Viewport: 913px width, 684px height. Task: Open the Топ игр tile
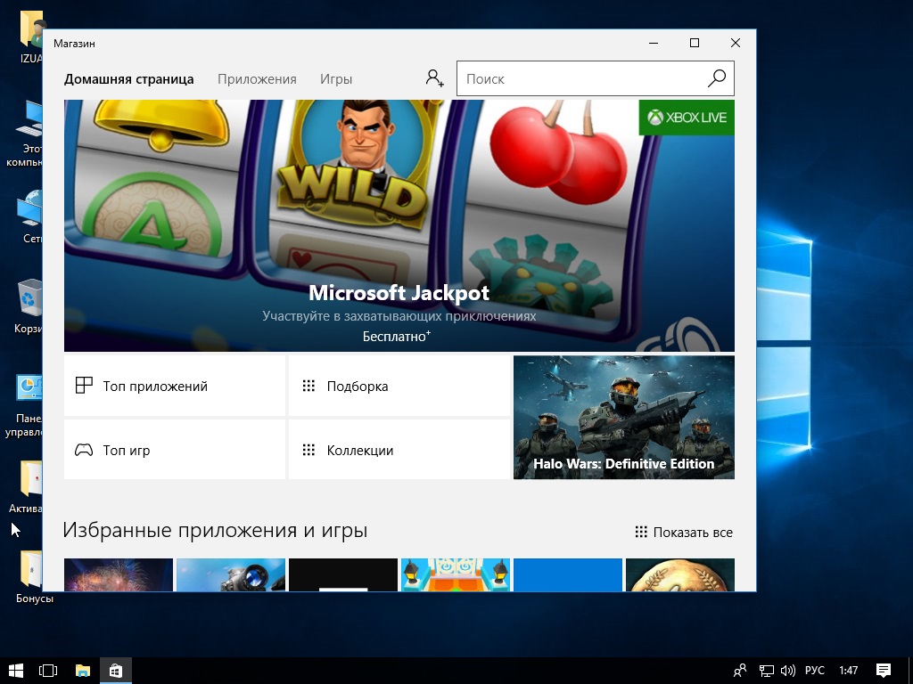coord(175,450)
